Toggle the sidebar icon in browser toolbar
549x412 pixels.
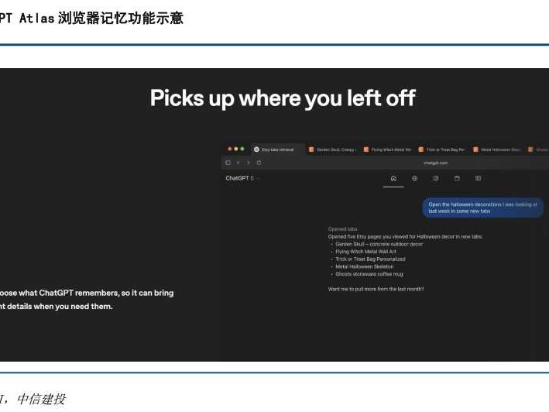coord(228,163)
